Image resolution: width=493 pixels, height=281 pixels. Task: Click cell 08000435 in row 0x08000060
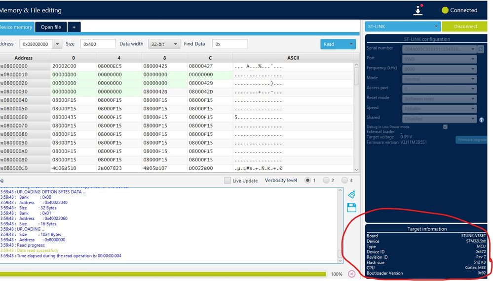point(73,117)
